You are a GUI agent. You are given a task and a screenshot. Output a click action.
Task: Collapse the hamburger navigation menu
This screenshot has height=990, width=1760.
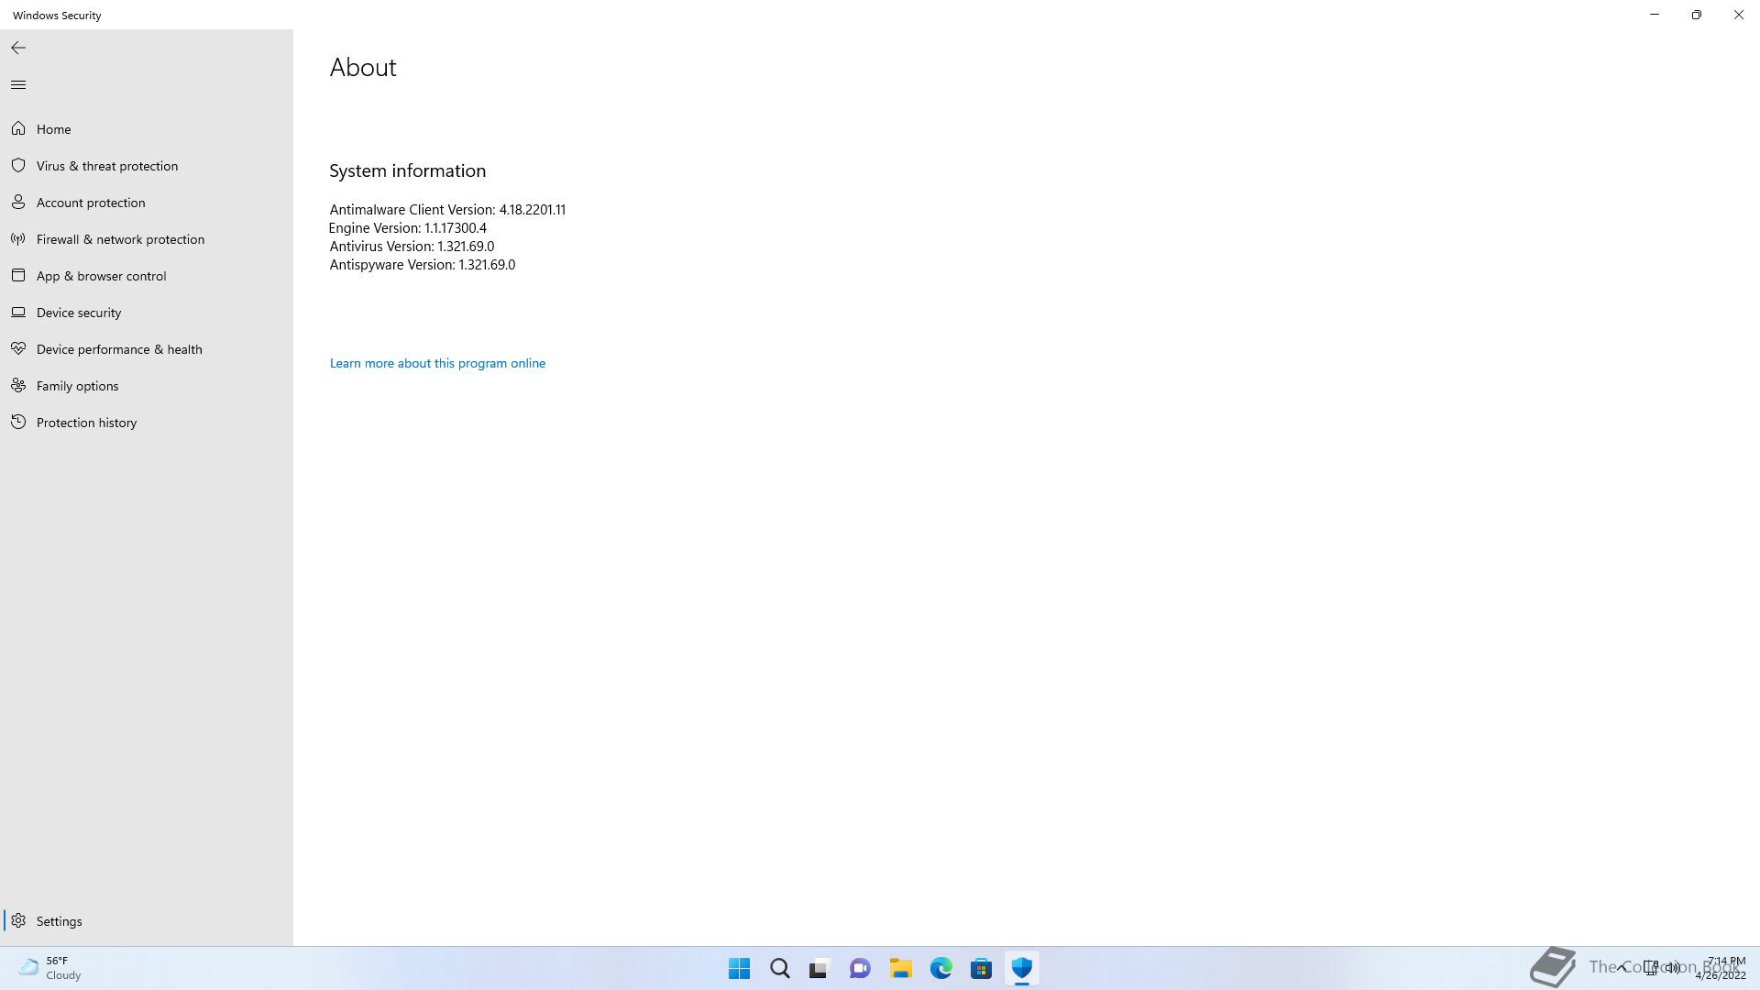pyautogui.click(x=18, y=85)
